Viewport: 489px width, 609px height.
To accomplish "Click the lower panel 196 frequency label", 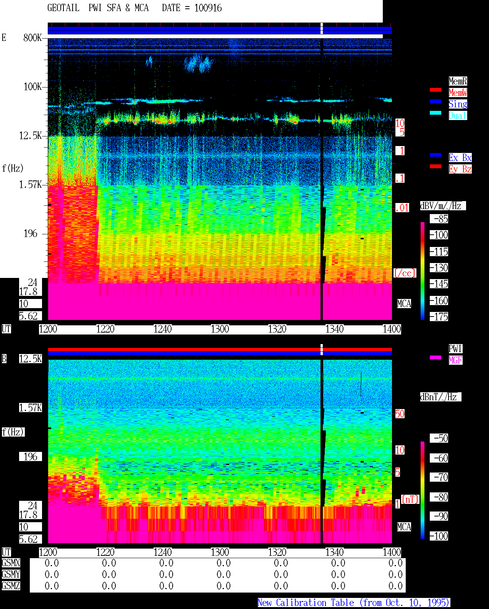I will [31, 456].
